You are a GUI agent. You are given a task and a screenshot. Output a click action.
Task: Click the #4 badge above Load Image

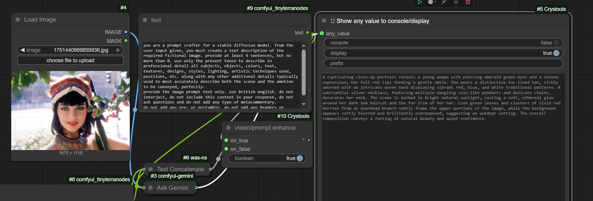124,8
